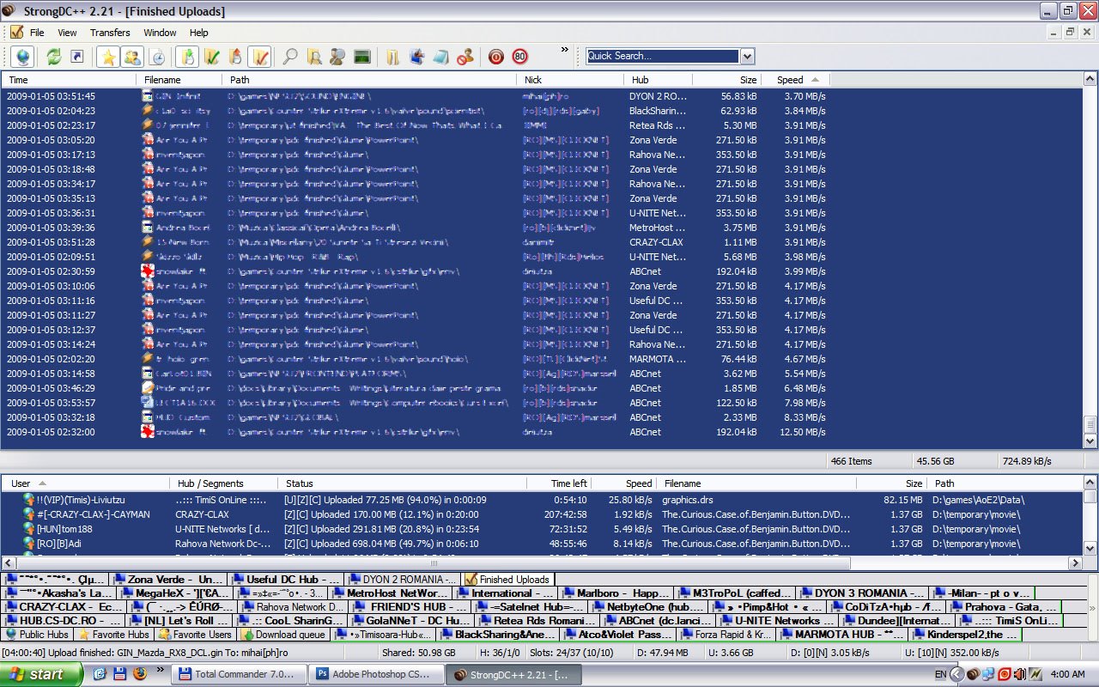Viewport: 1099px width, 687px height.
Task: Select the Public Hubs tab
Action: point(37,635)
